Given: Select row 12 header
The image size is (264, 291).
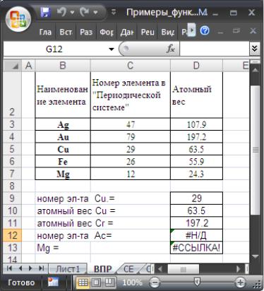Looking at the screenshot, I should (x=12, y=235).
